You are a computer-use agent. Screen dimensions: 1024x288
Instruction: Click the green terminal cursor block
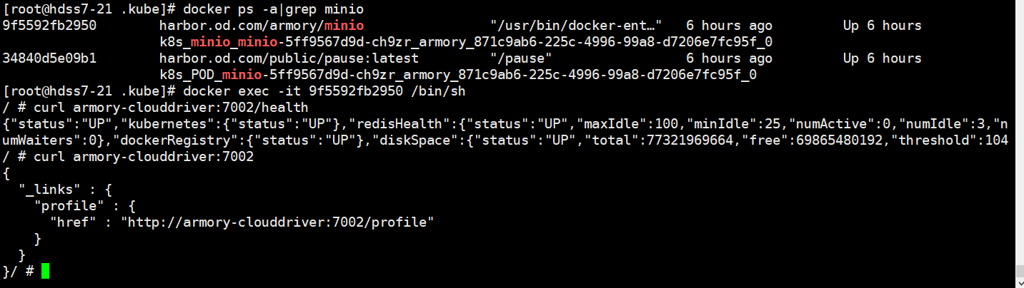[x=46, y=272]
